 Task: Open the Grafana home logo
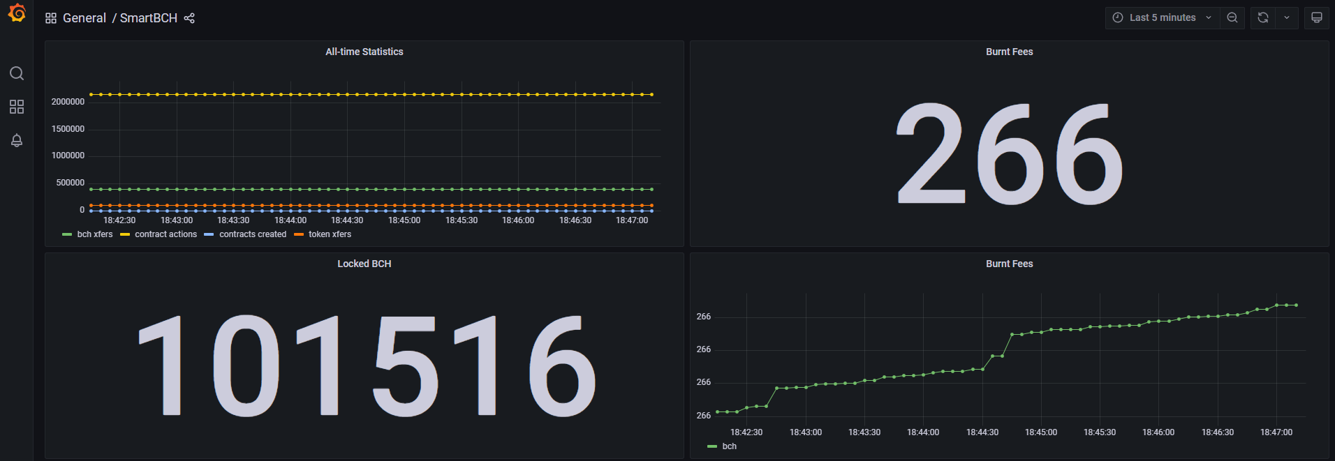click(17, 13)
